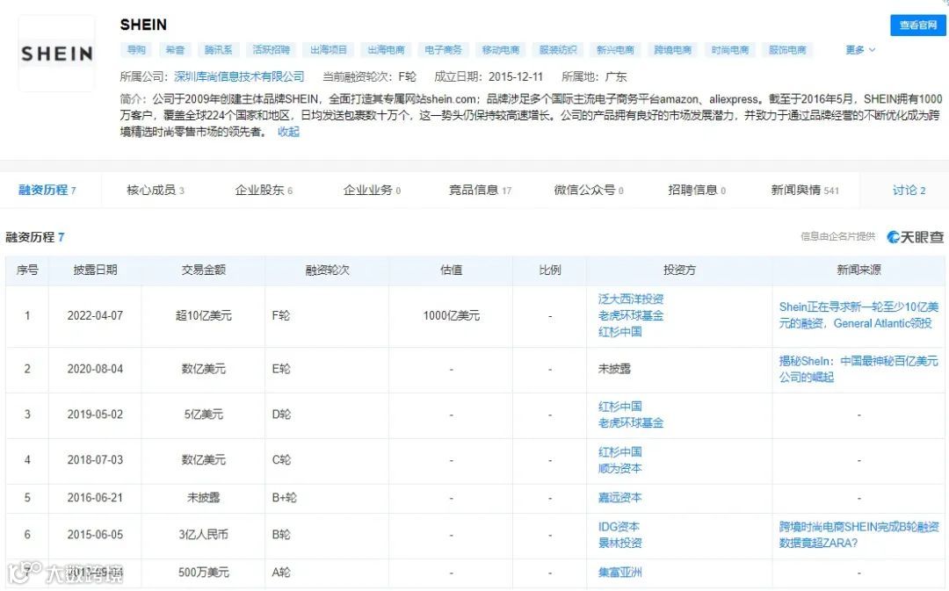This screenshot has width=949, height=591.
Task: Select the 超10亿美元 amount cell
Action: point(203,316)
